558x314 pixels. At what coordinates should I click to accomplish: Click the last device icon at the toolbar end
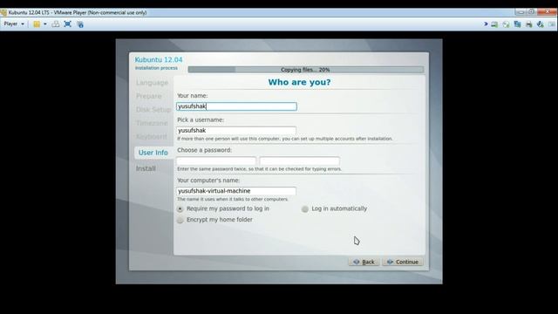click(552, 24)
